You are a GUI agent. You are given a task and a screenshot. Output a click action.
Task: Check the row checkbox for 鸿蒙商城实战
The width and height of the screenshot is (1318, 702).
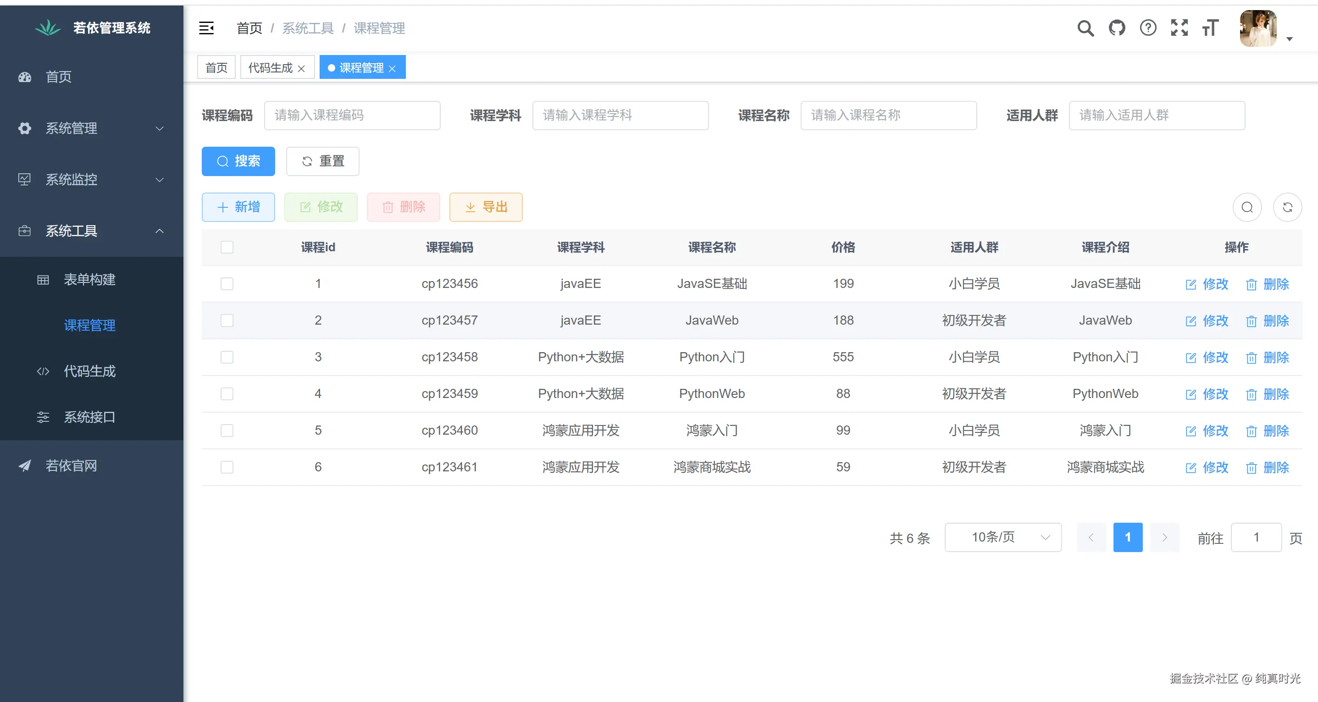(x=227, y=467)
